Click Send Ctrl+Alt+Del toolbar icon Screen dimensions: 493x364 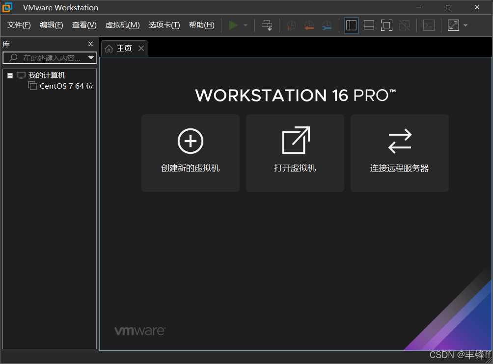(267, 25)
